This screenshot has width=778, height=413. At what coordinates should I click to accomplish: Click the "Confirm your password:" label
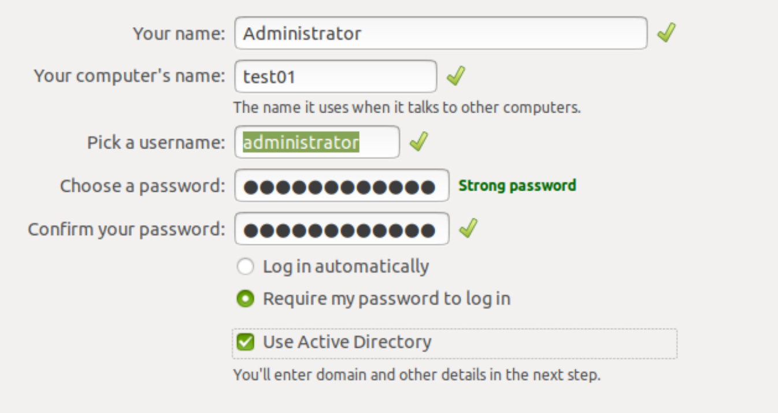tap(126, 229)
